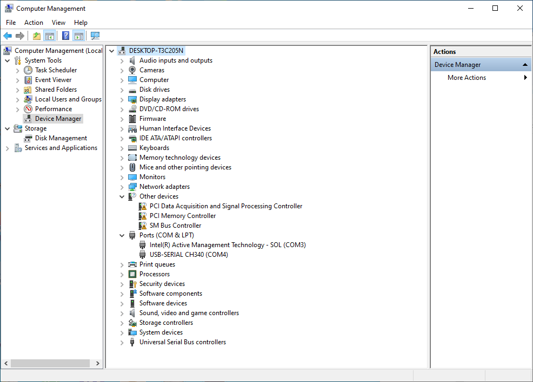Click the Network adapters icon
Viewport: 533px width, 382px height.
click(x=132, y=187)
